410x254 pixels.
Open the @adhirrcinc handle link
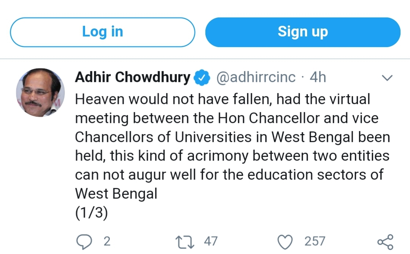click(256, 77)
